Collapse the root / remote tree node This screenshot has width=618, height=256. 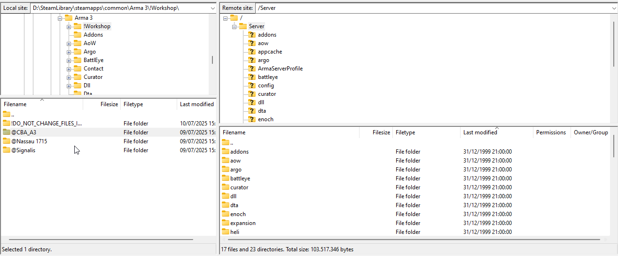coord(225,18)
